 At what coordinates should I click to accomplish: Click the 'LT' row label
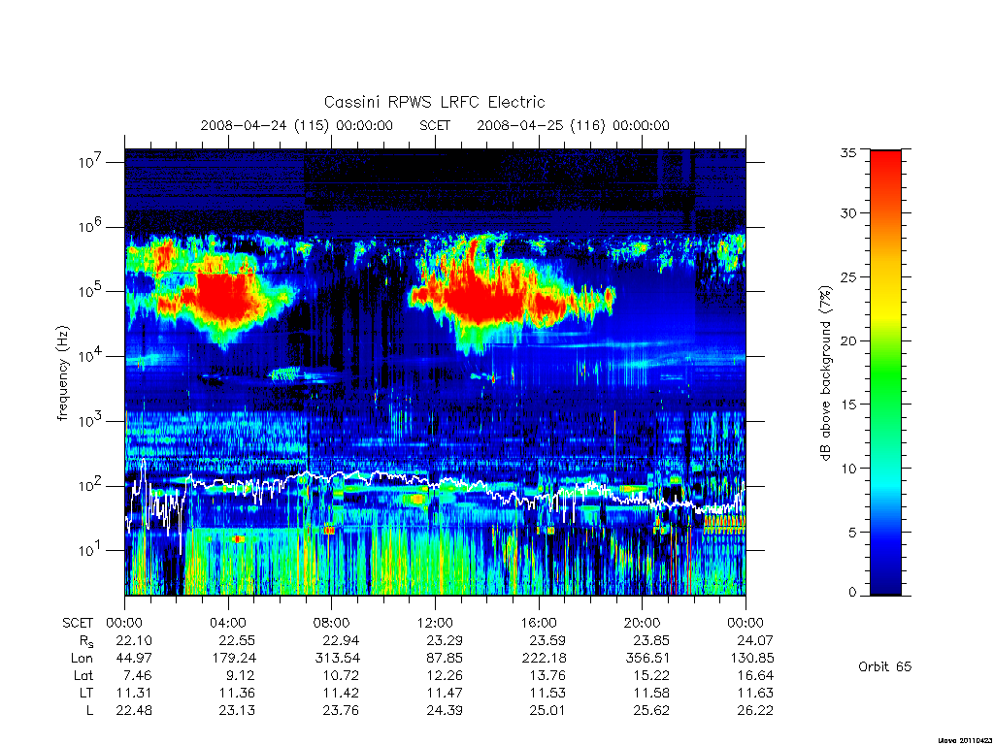[x=85, y=693]
